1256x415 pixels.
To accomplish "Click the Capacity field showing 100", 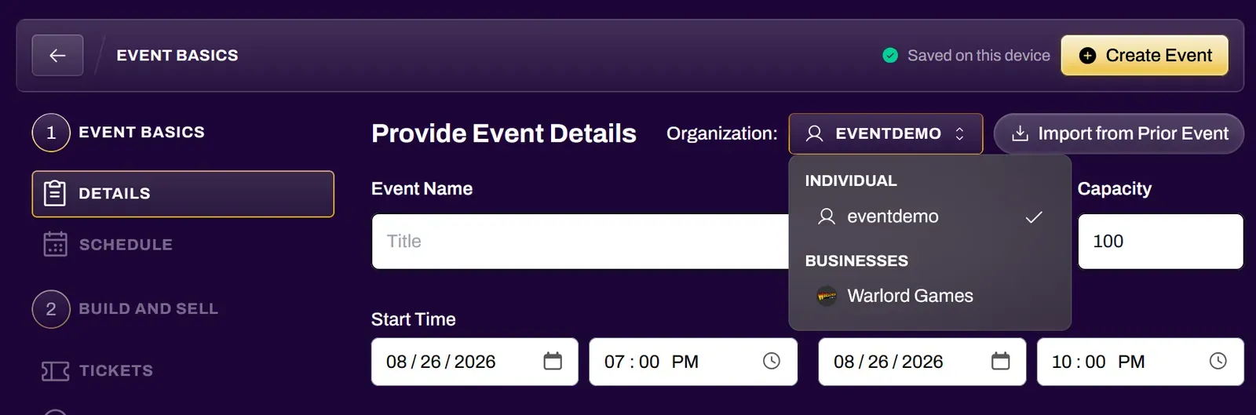I will point(1160,242).
